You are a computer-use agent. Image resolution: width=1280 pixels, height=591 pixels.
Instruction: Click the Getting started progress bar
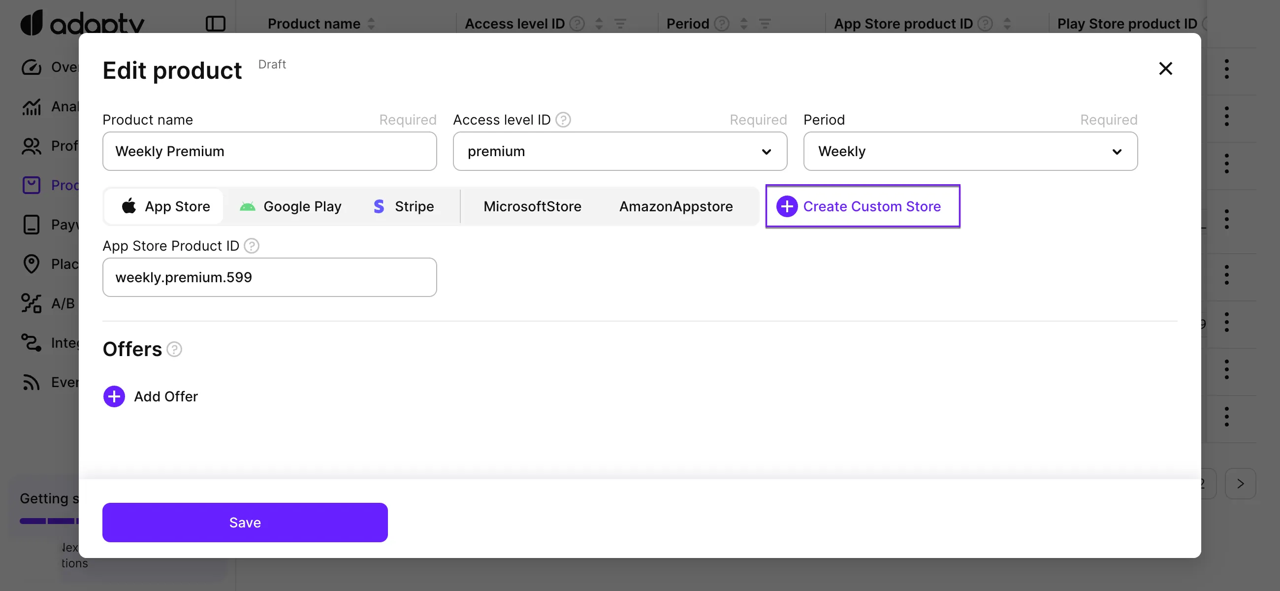tap(48, 521)
